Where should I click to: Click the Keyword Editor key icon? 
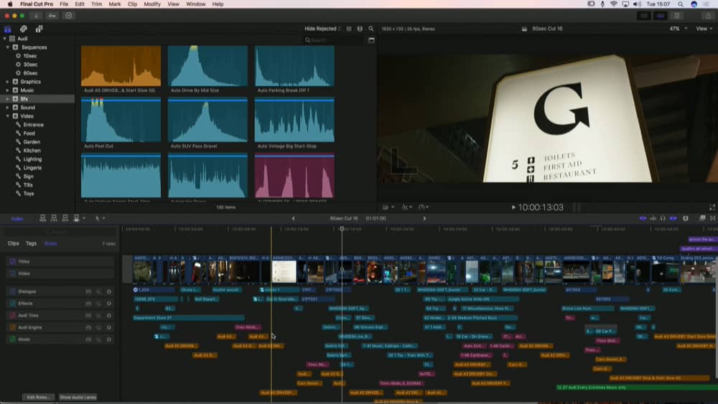point(52,16)
